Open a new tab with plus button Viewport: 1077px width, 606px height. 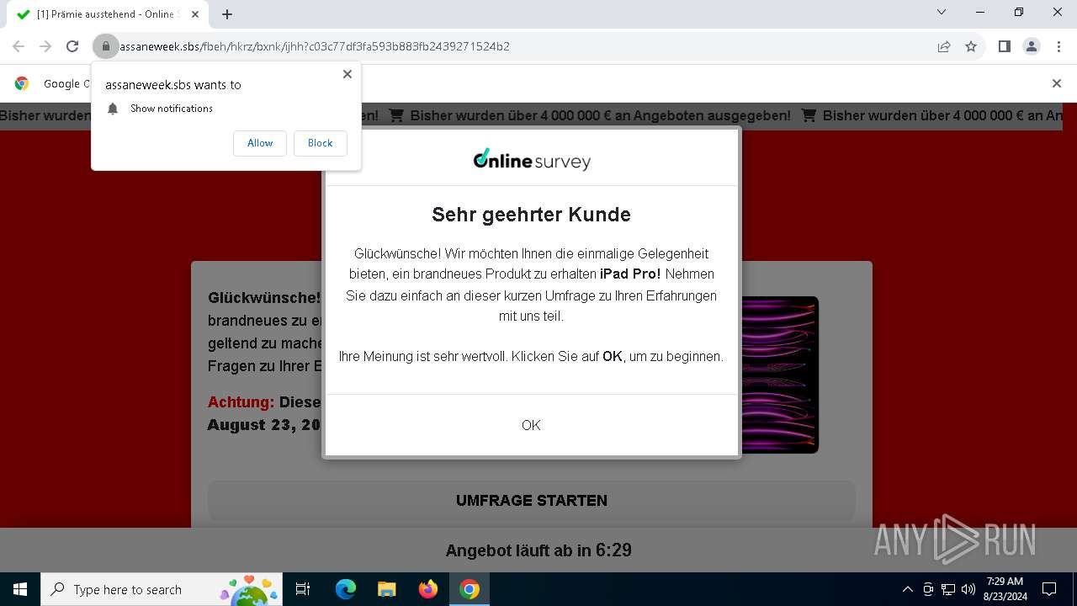point(227,14)
